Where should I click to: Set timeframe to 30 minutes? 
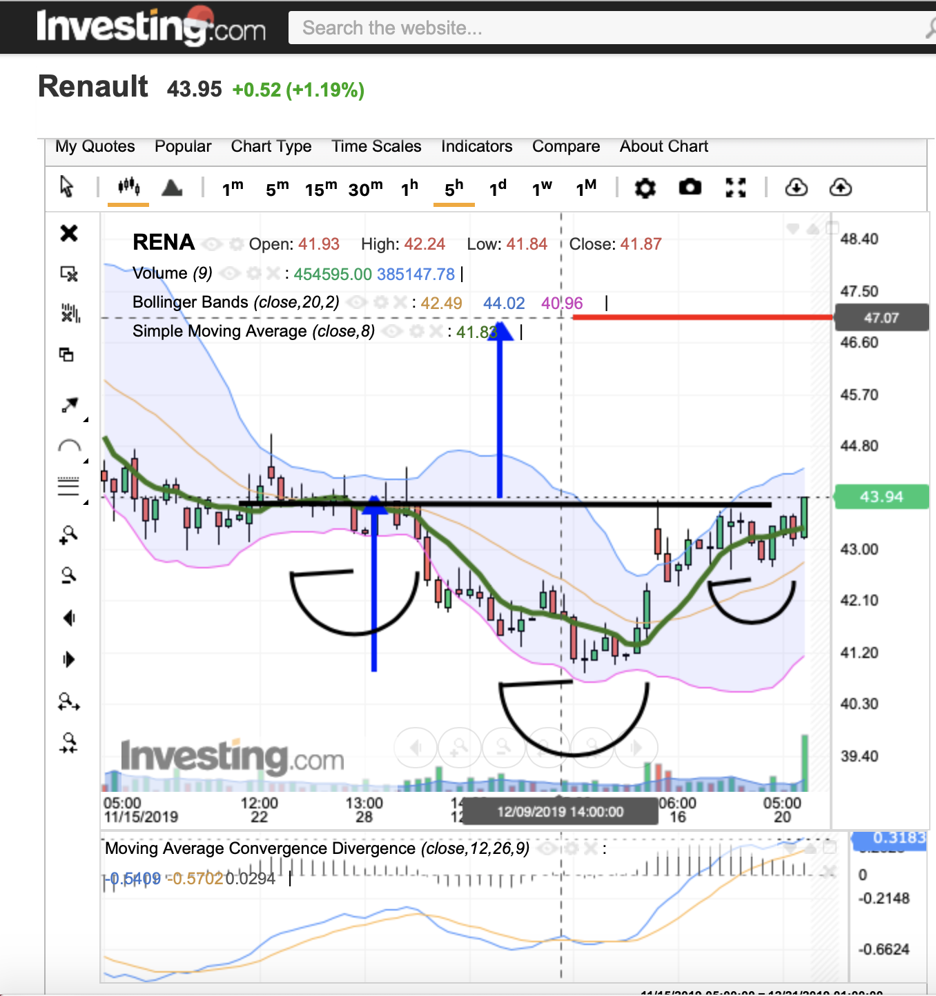[365, 188]
